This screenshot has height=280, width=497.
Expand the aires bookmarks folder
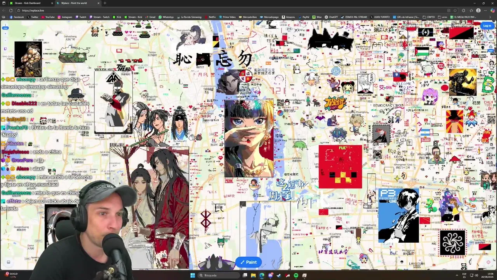443,17
